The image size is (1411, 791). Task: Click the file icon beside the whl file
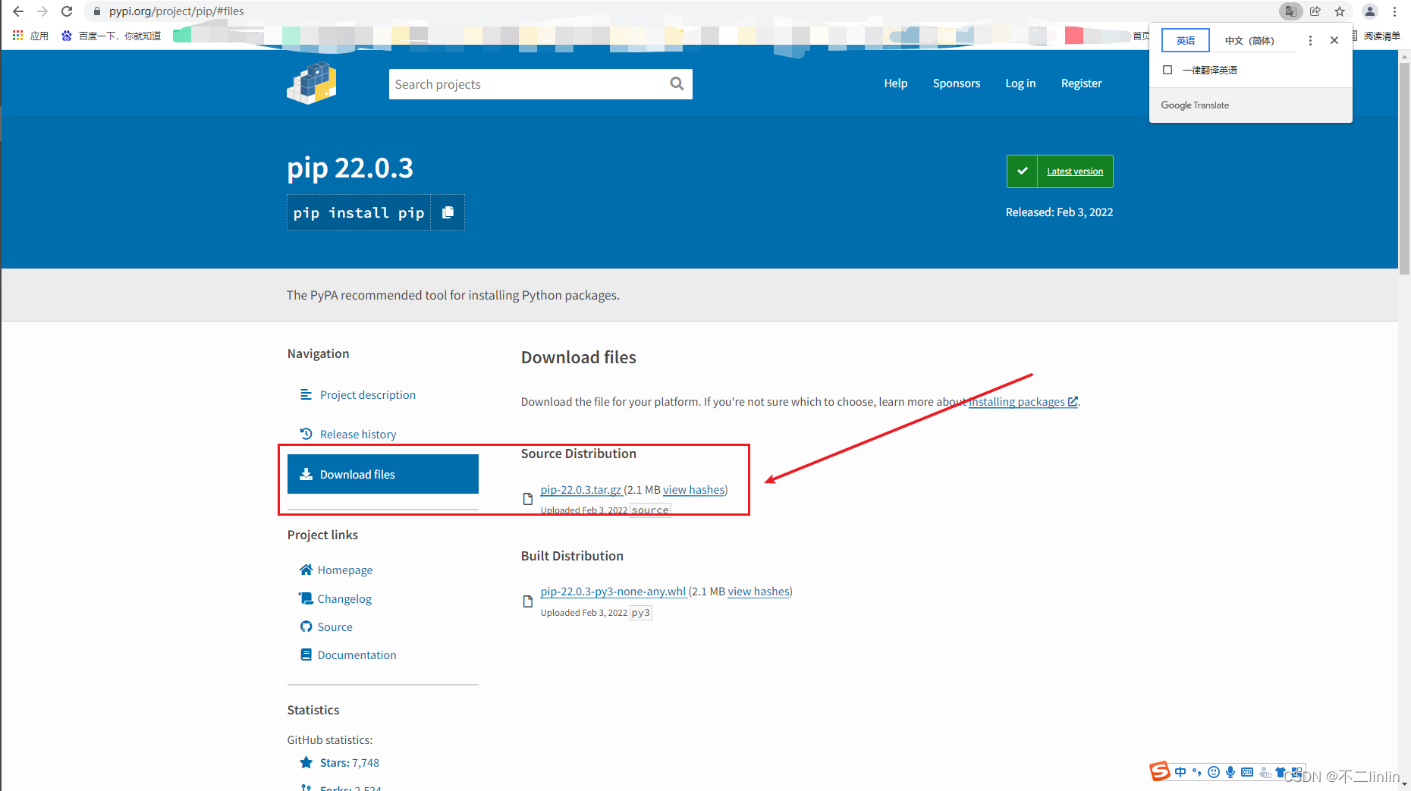pos(528,601)
